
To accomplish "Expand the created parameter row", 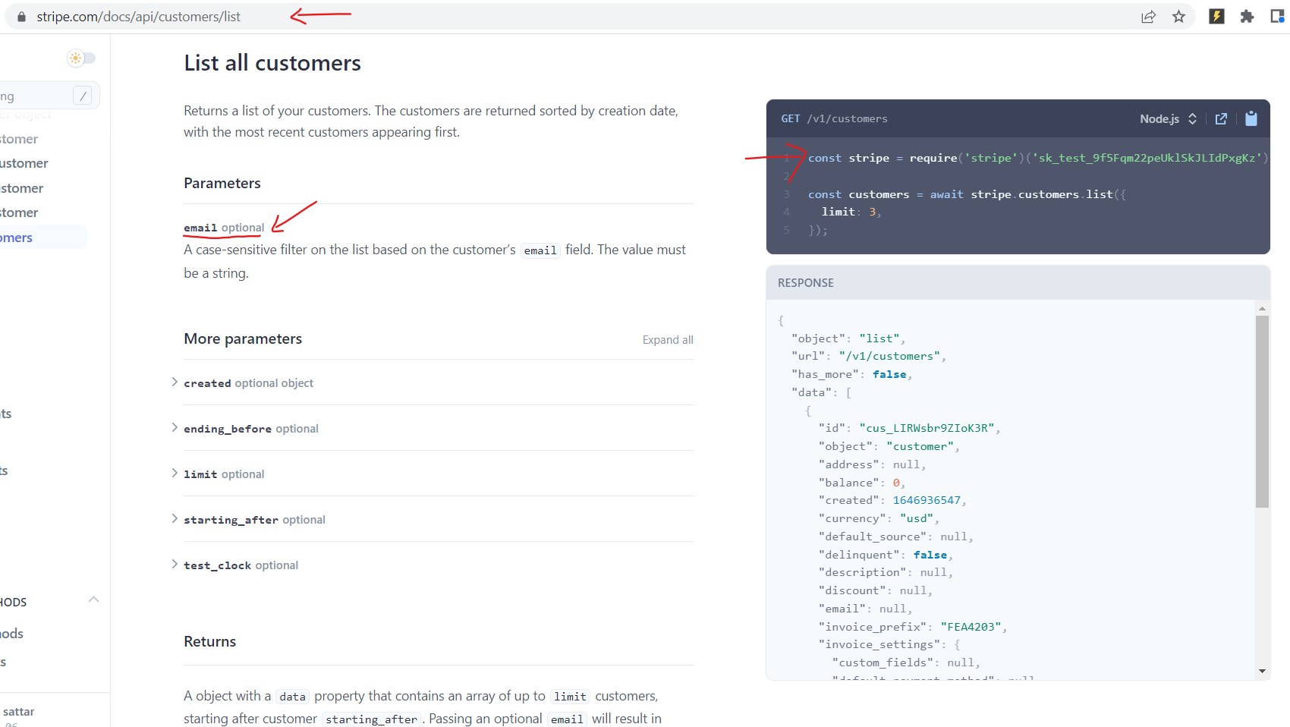I will click(433, 383).
